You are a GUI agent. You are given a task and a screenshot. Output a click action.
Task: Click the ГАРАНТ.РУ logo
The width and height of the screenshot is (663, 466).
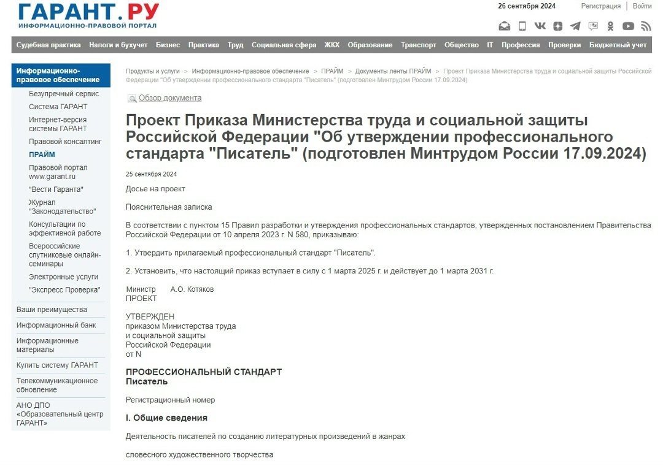coord(88,15)
